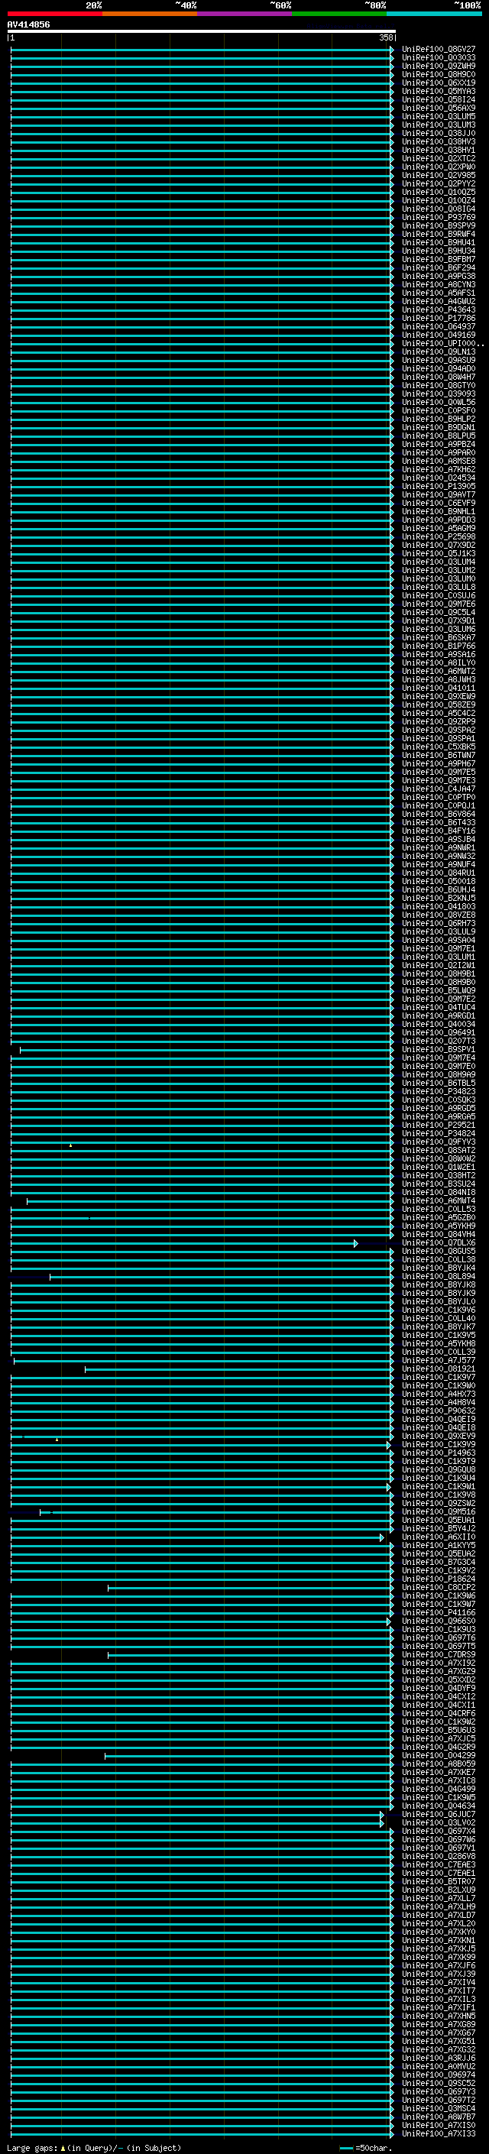Click the hit label UniRef100_A7XLL7

439,1898
